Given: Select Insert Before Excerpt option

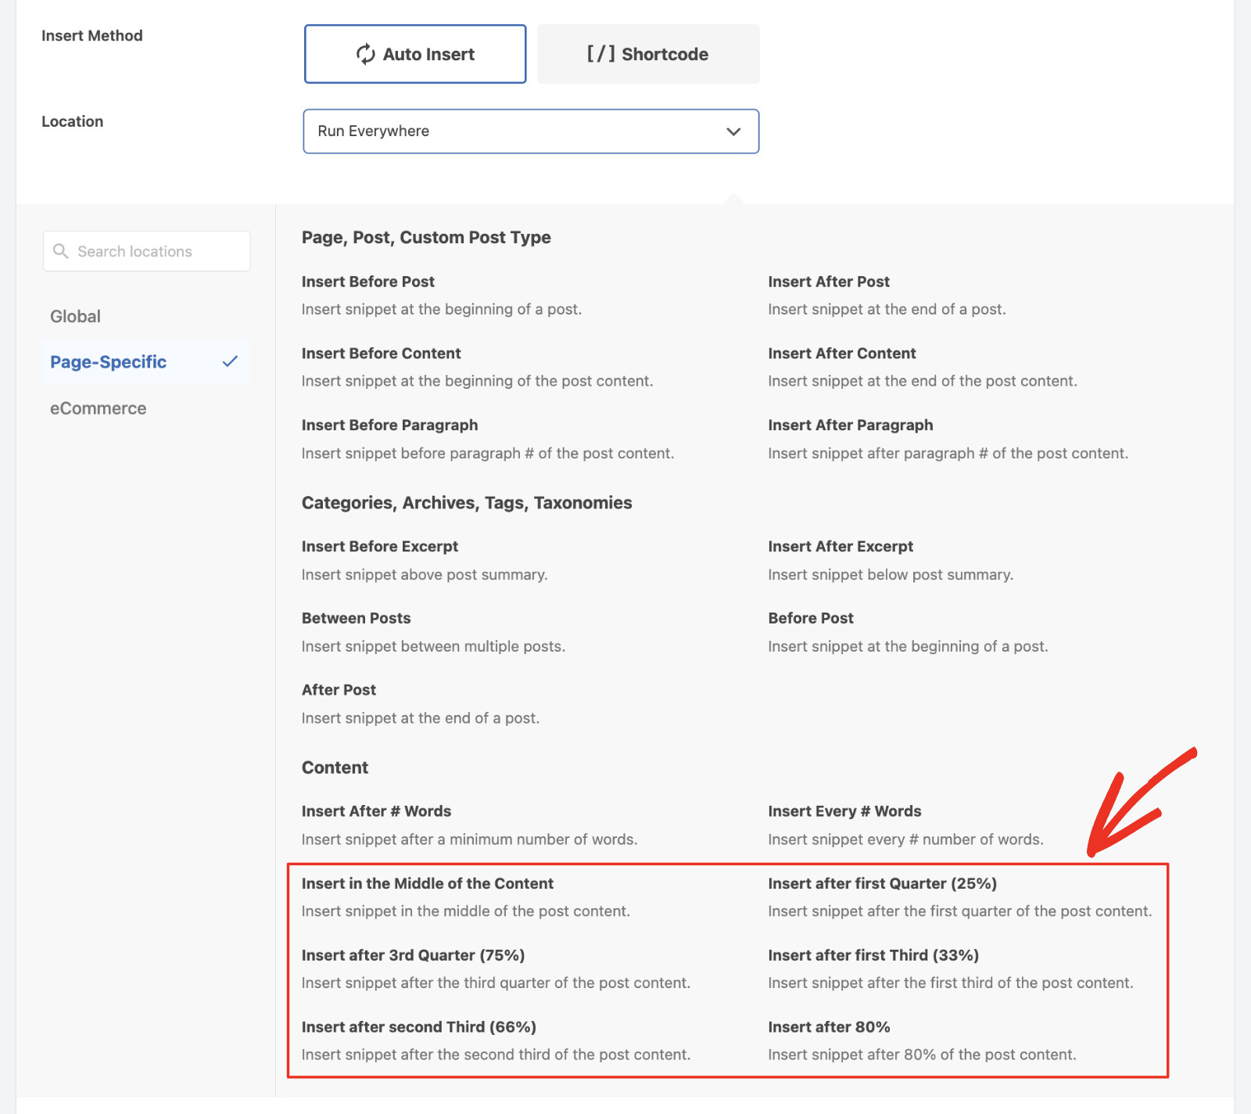Looking at the screenshot, I should click(x=380, y=547).
